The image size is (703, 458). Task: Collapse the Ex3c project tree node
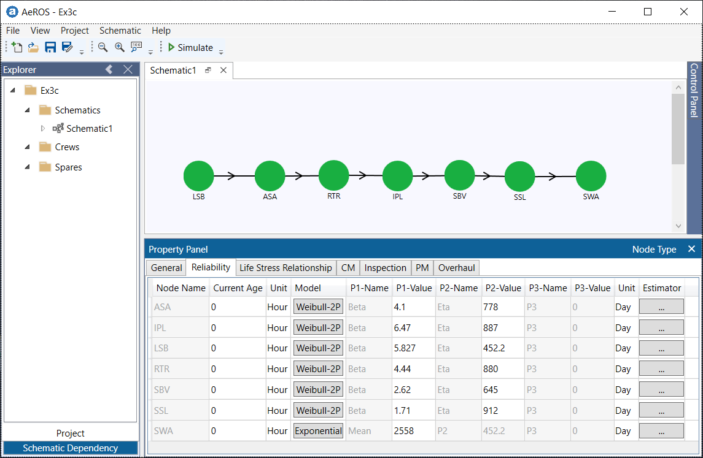13,91
